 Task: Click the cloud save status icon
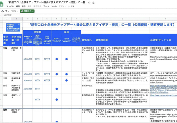click(93, 3)
